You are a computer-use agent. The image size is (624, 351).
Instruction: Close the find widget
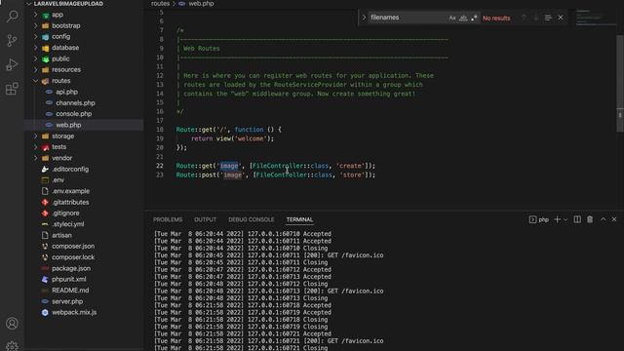pos(561,18)
